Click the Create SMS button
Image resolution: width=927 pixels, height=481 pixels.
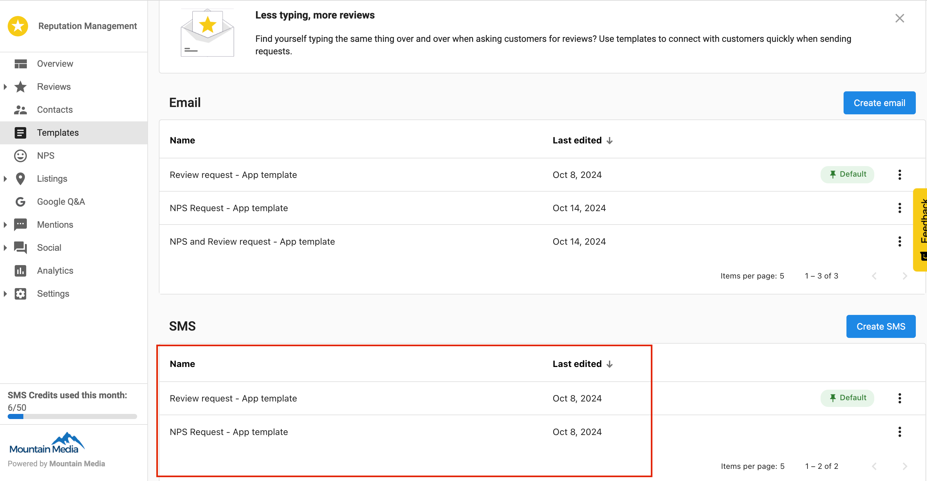tap(881, 326)
